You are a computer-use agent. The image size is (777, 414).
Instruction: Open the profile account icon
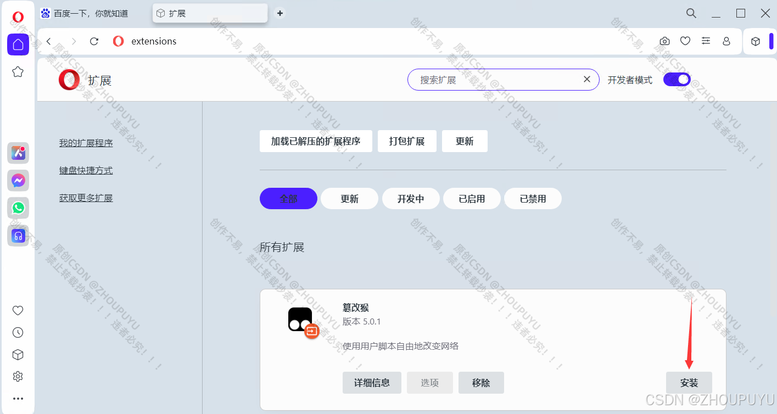tap(726, 41)
